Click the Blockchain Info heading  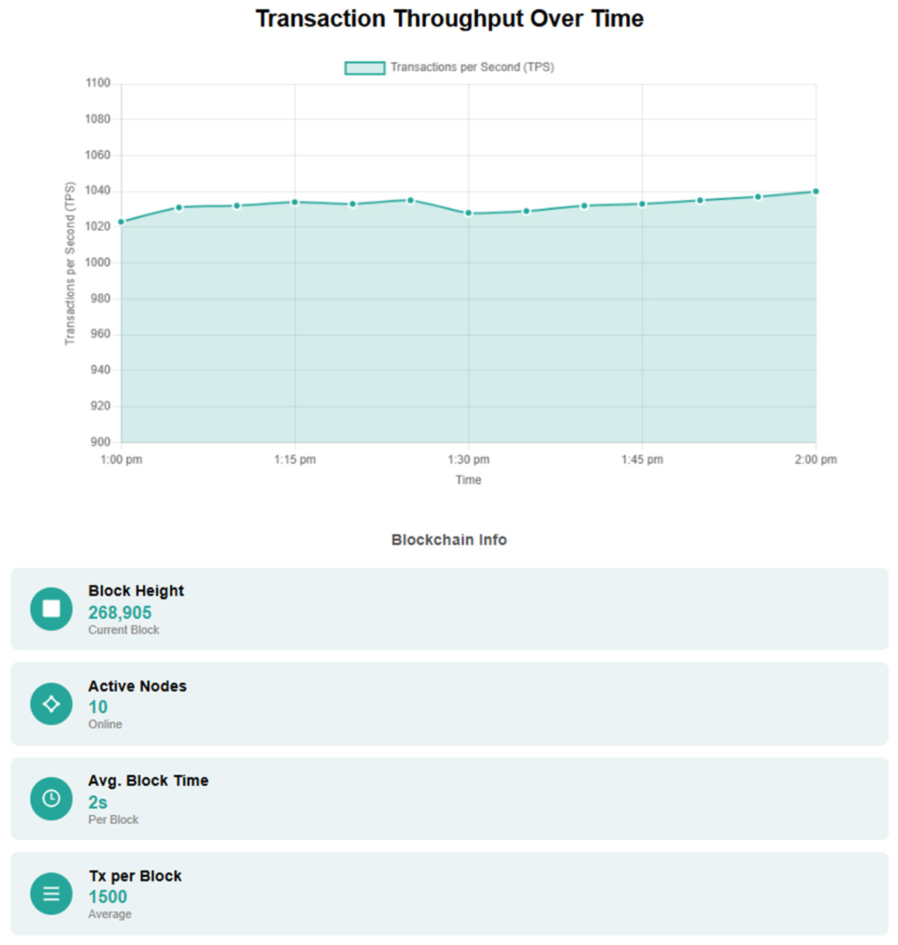(x=449, y=539)
